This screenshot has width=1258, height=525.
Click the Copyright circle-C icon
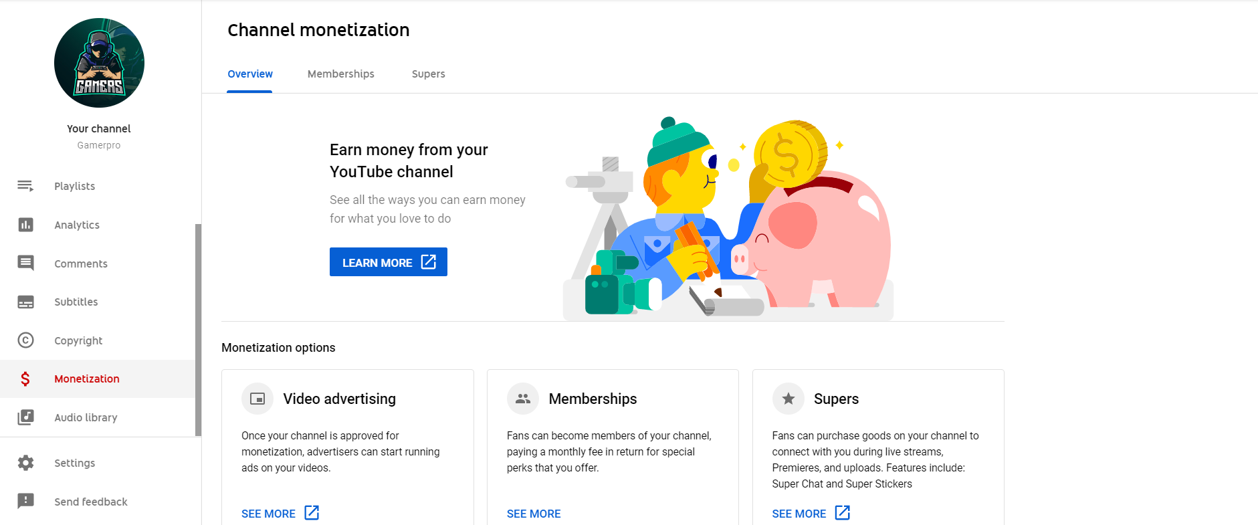click(x=25, y=340)
